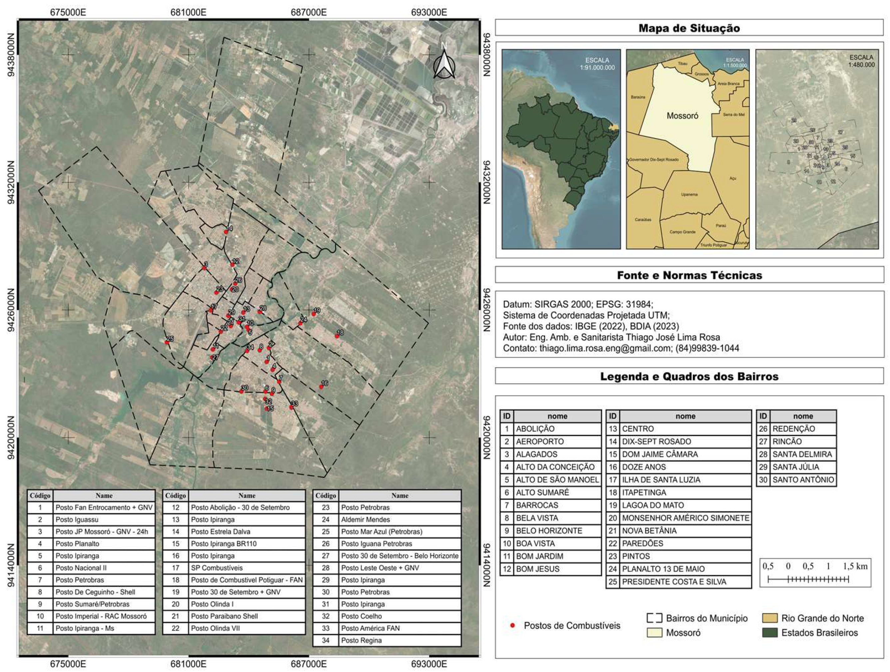
Task: Click fuel station marker number 18
Action: pos(337,336)
